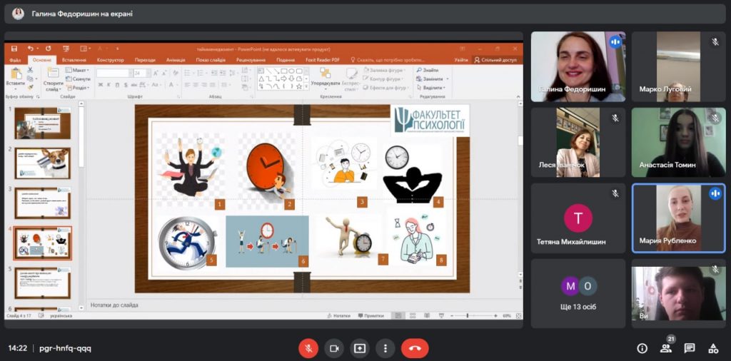
Task: Open the three-dot more options menu
Action: [x=385, y=348]
